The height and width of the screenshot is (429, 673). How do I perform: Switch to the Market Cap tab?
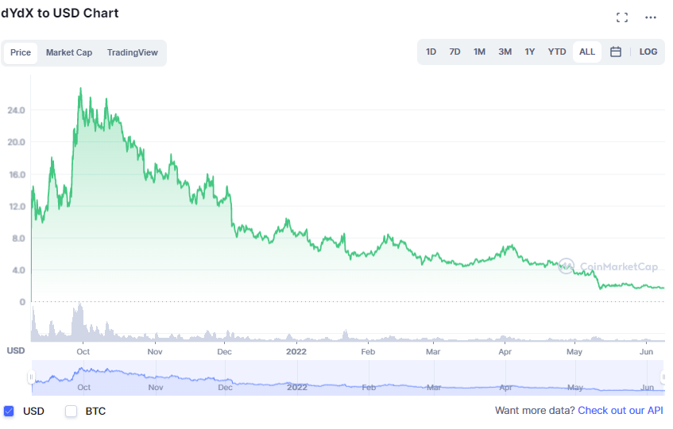click(69, 52)
